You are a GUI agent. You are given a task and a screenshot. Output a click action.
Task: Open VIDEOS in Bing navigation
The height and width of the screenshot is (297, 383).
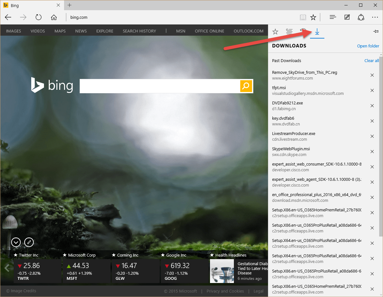(38, 31)
